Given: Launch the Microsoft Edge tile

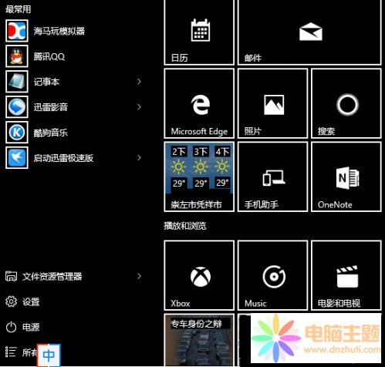Looking at the screenshot, I should 199,103.
